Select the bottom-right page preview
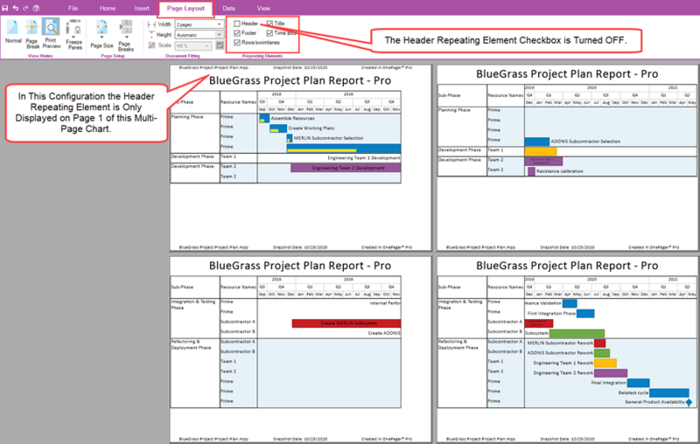Viewport: 700px width, 444px height. point(567,350)
